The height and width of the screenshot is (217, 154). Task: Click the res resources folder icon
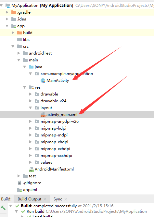[31, 87]
